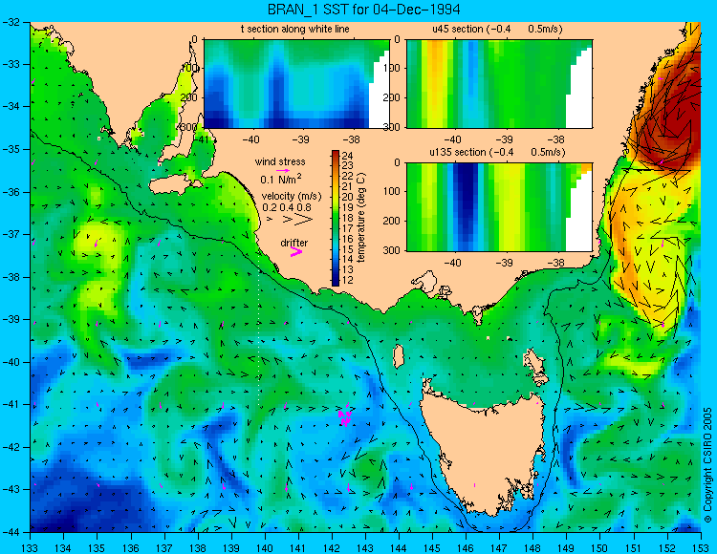Image resolution: width=717 pixels, height=554 pixels.
Task: Click the "velocity (m/s)" legend label
Action: (292, 196)
